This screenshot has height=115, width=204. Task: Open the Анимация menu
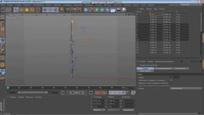click(67, 5)
